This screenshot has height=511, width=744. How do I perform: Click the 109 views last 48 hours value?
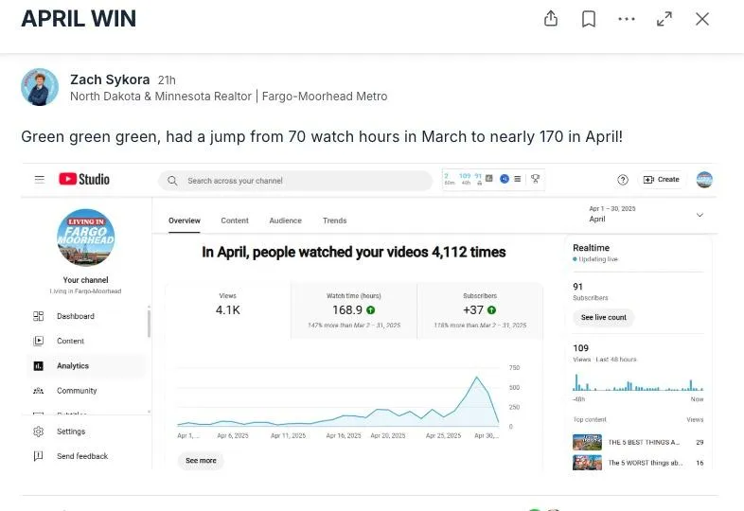580,348
